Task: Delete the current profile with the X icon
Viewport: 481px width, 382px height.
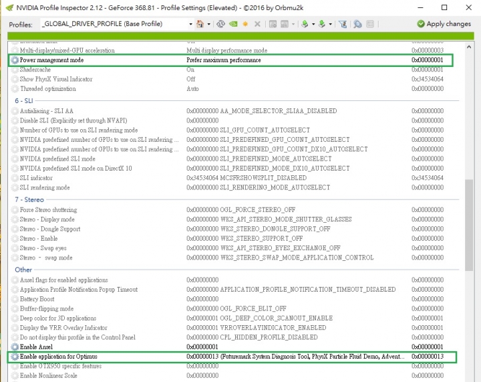Action: pos(257,23)
